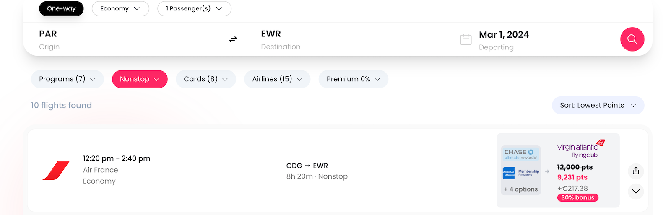Click the American Express Membership Rewards logo
Viewport: 671px width, 215px height.
pos(521,173)
